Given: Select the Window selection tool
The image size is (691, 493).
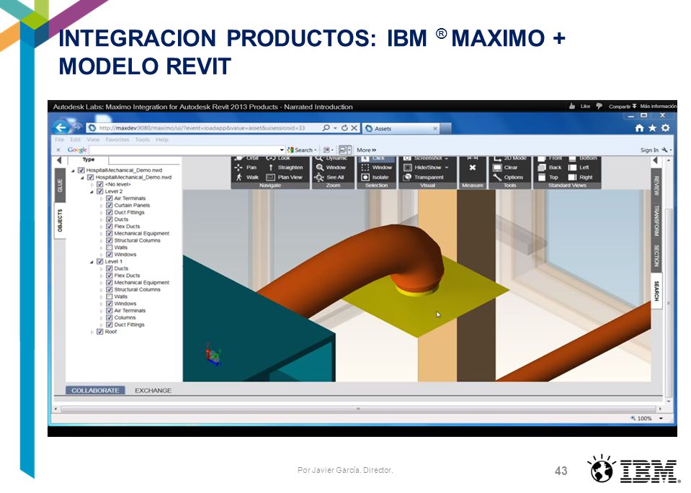Looking at the screenshot, I should [x=376, y=168].
